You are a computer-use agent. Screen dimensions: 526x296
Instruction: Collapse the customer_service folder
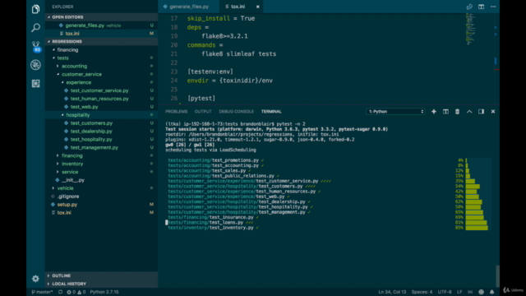pyautogui.click(x=101, y=74)
